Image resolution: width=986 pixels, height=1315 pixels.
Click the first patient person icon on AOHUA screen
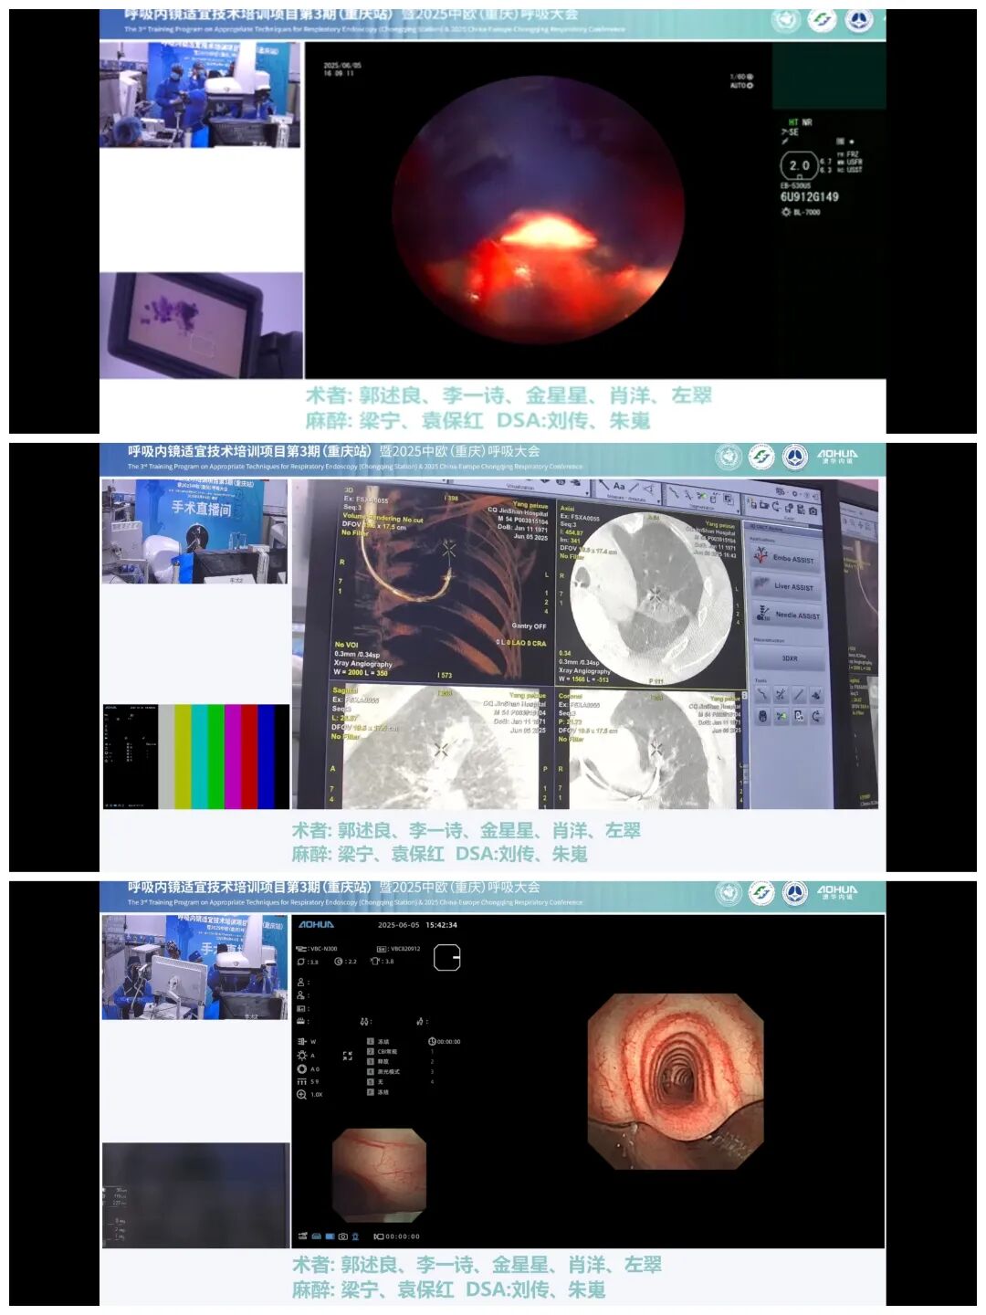pyautogui.click(x=301, y=983)
